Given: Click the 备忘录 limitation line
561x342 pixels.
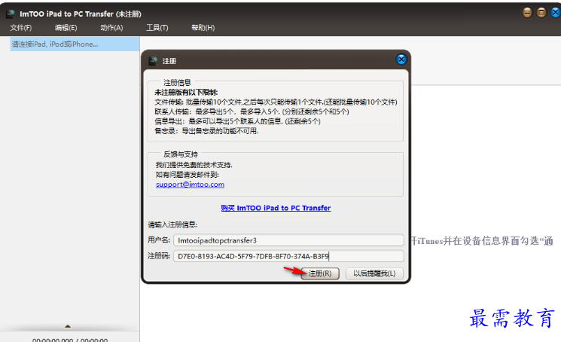Looking at the screenshot, I should 206,131.
